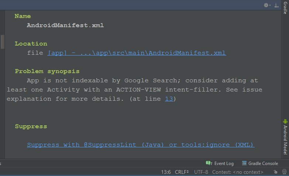This screenshot has width=289, height=176.
Task: Click the left pane scrollbar thumb
Action: pyautogui.click(x=2, y=42)
